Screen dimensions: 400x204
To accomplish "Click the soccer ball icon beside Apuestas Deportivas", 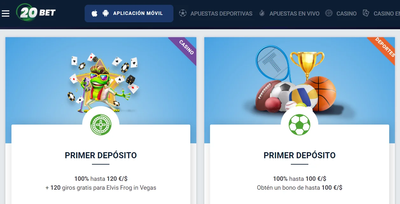I will 183,13.
